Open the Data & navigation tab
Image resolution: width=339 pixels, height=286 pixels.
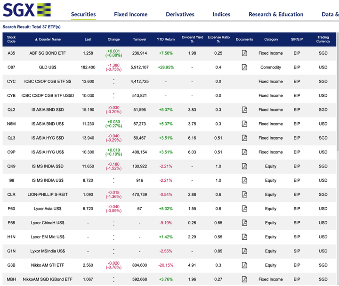point(330,14)
